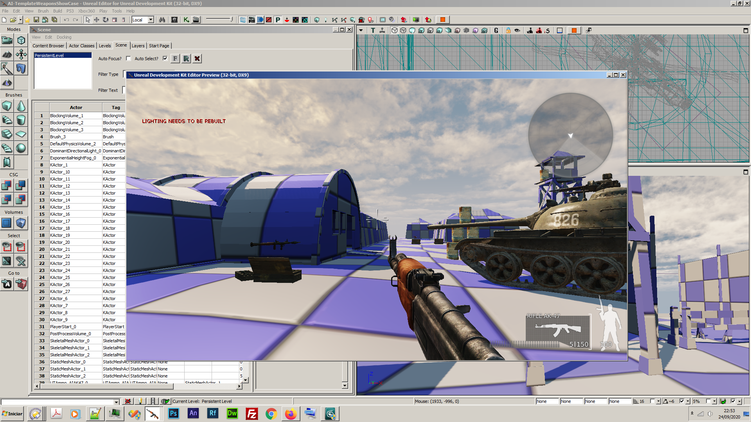Switch to the Content Browser tab
Screen dimensions: 751x422
click(48, 46)
